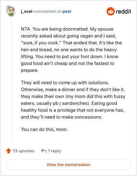Follow the blue "post" link
137x176 pixels.
pos(67,11)
